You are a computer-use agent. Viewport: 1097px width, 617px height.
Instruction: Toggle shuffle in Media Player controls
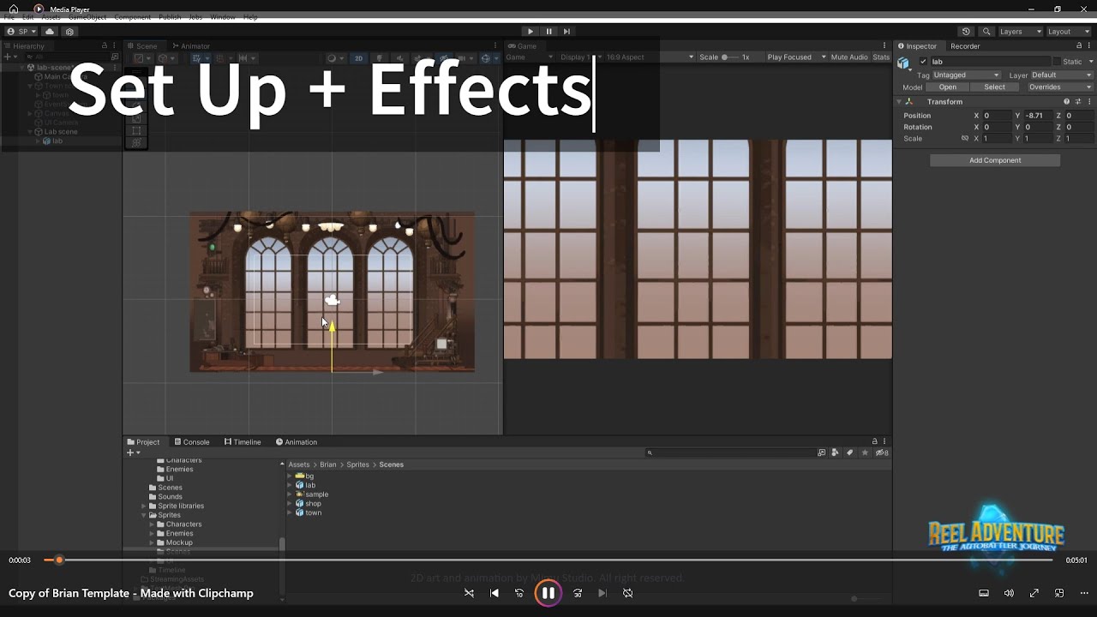469,593
